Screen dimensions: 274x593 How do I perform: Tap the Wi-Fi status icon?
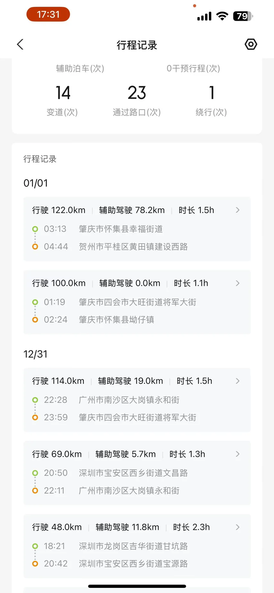[x=222, y=16]
